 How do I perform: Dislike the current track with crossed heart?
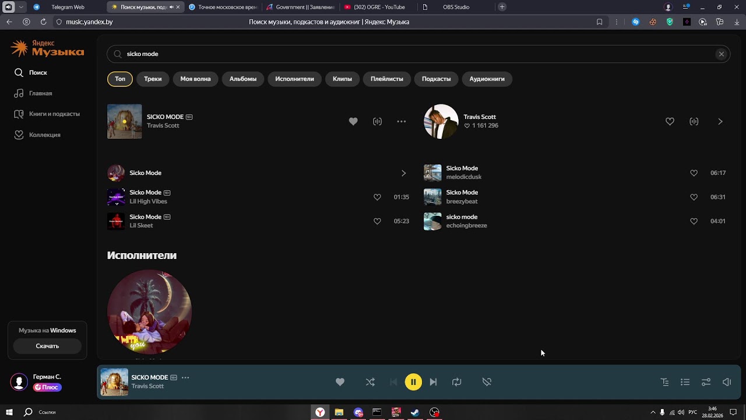487,382
